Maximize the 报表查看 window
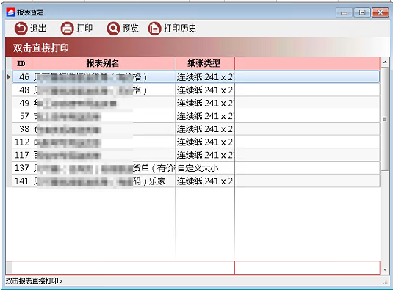The image size is (393, 290). click(361, 12)
